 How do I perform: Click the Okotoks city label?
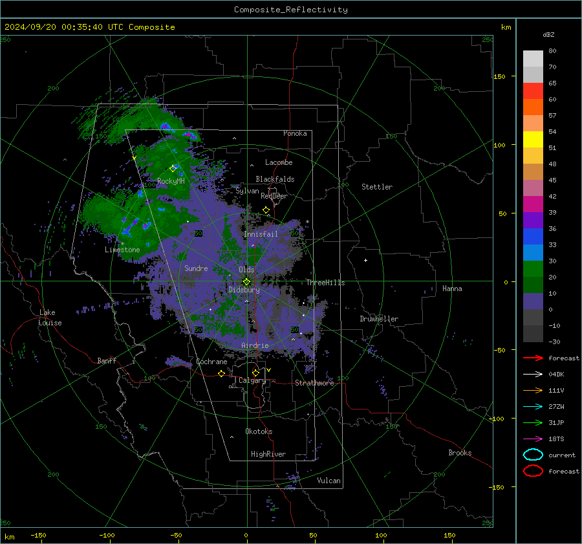point(259,431)
